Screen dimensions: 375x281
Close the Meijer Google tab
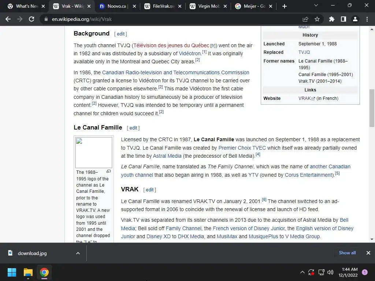click(x=271, y=6)
